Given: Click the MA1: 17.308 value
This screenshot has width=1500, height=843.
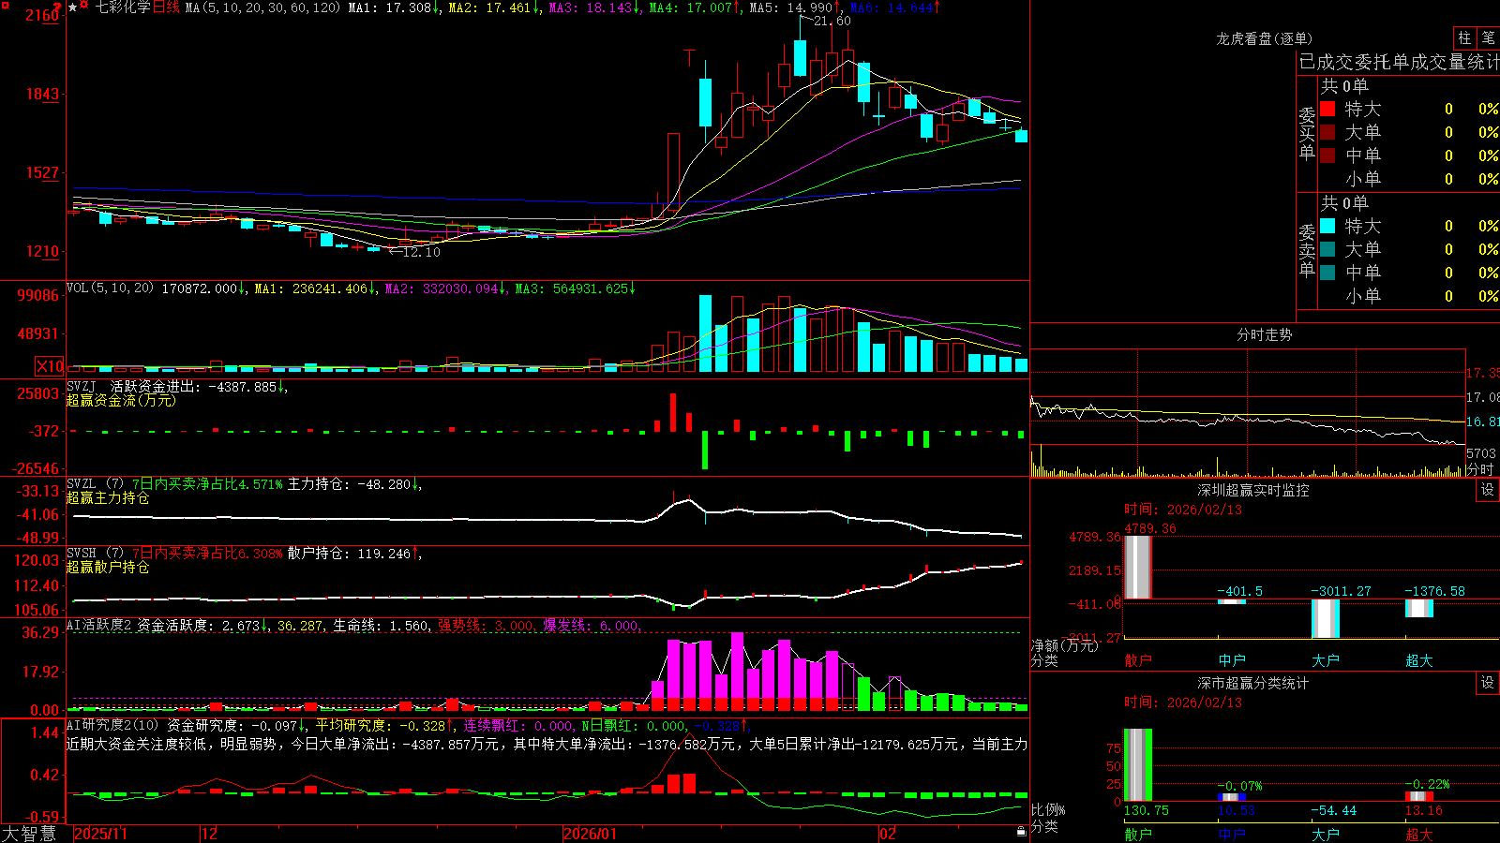Looking at the screenshot, I should tap(389, 7).
